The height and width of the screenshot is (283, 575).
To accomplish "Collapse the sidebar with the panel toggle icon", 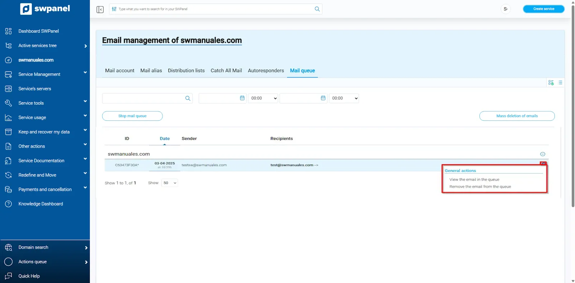I will 100,9.
